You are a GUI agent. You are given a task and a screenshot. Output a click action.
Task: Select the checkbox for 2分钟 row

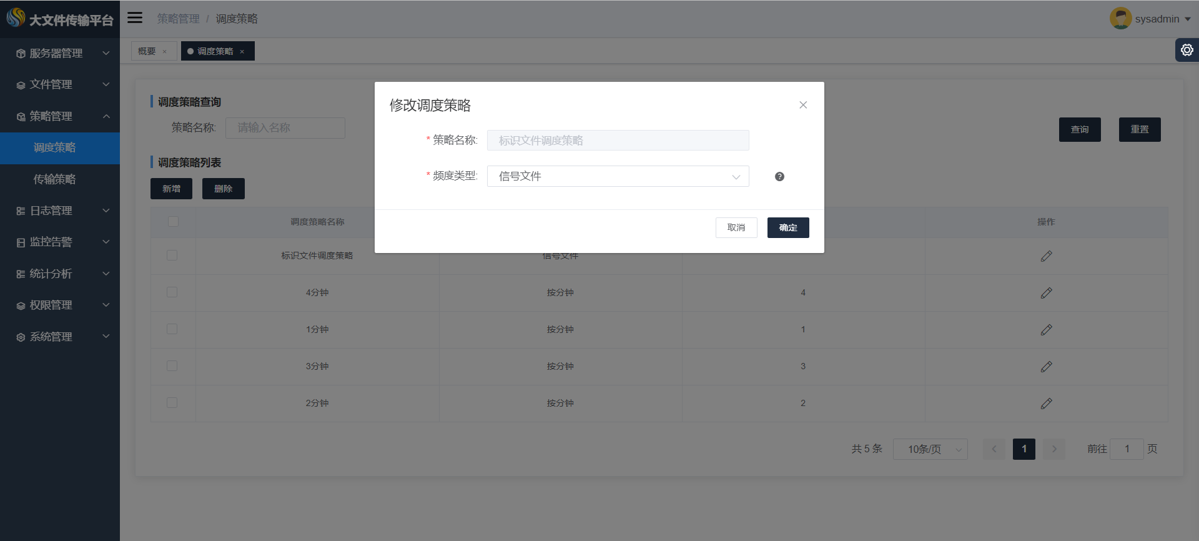(x=172, y=403)
